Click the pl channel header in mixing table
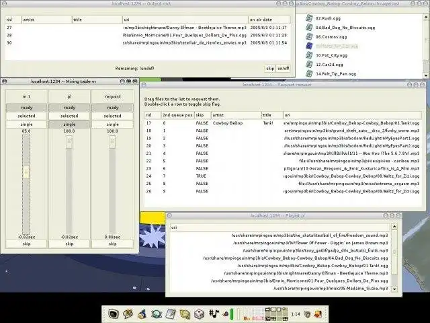430x323 pixels. [69, 97]
